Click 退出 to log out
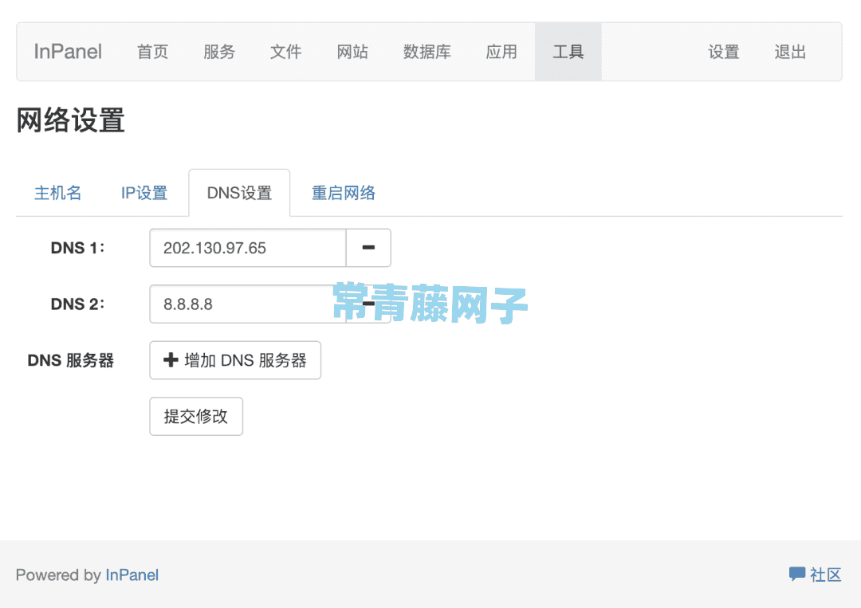The height and width of the screenshot is (608, 861). tap(789, 52)
